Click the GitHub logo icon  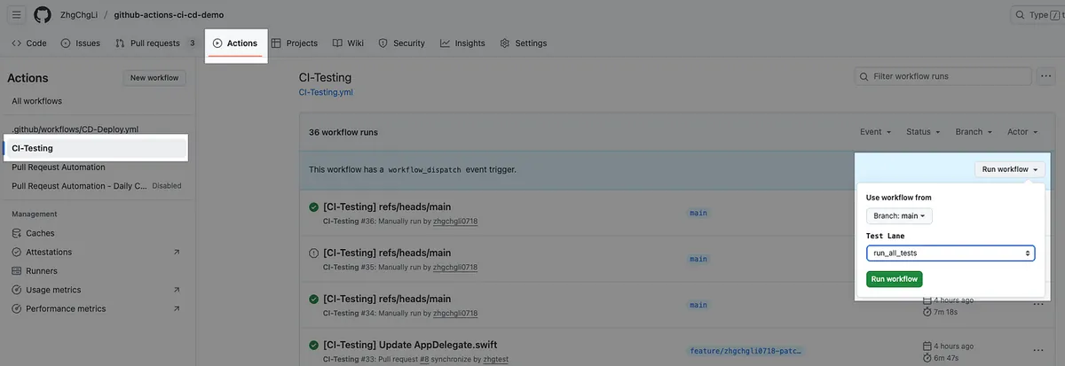click(43, 15)
